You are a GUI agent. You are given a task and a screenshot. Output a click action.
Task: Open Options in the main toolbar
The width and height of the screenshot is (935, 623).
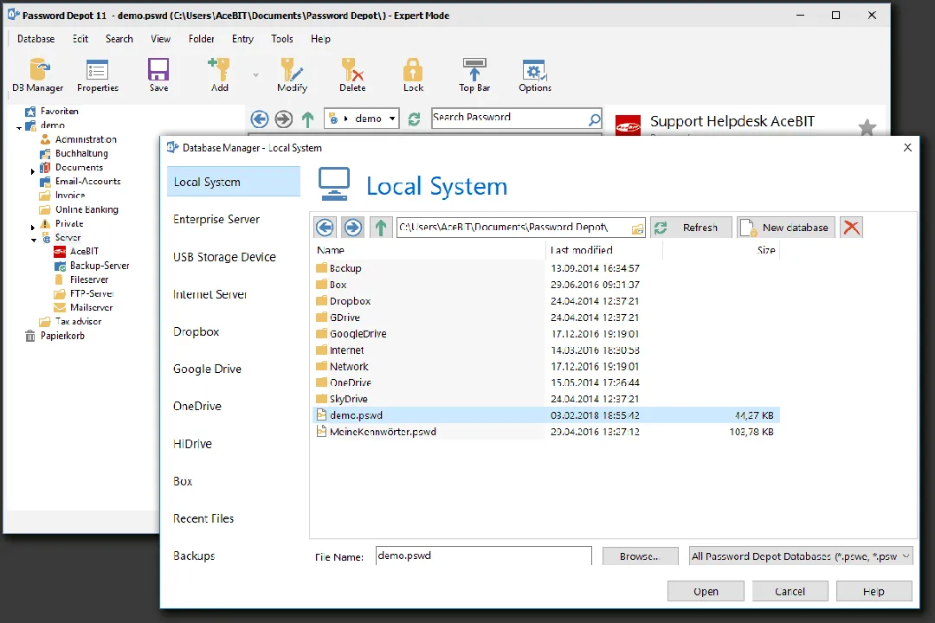(x=535, y=75)
